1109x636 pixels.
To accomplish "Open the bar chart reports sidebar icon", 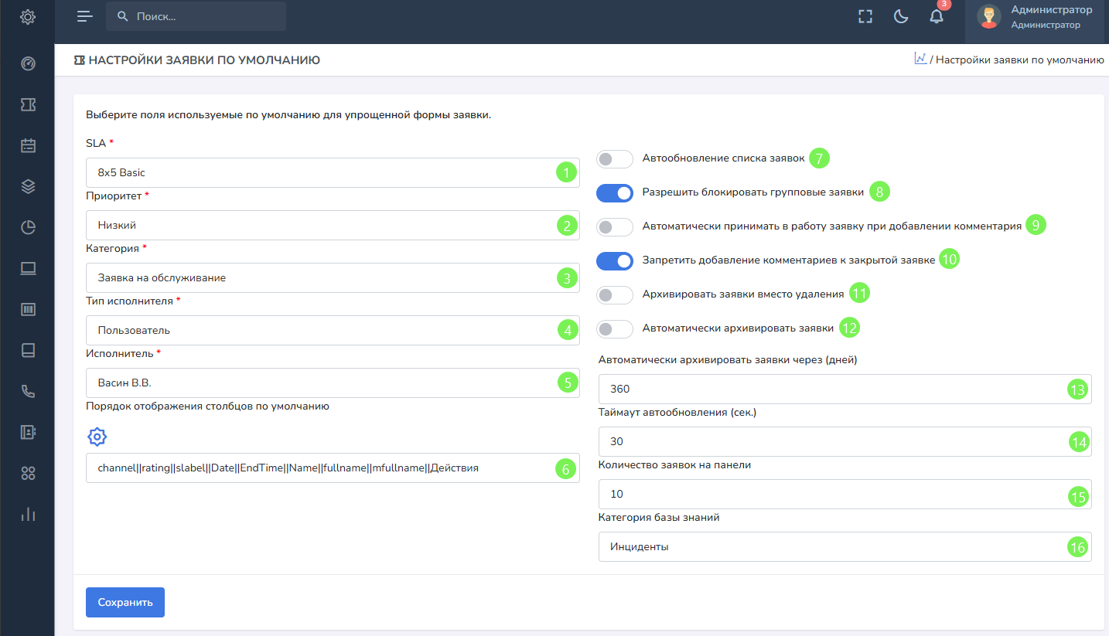I will point(28,514).
